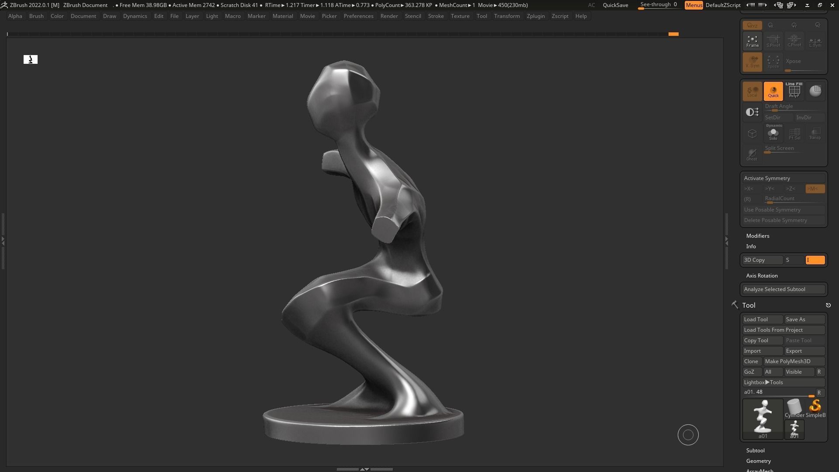The image size is (839, 472).
Task: Toggle Ghost transparency
Action: click(x=752, y=154)
